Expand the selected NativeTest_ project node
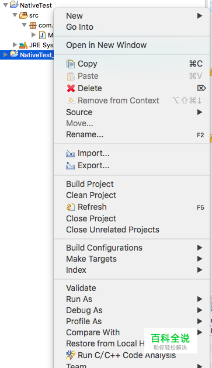Image resolution: width=212 pixels, height=368 pixels. point(5,55)
